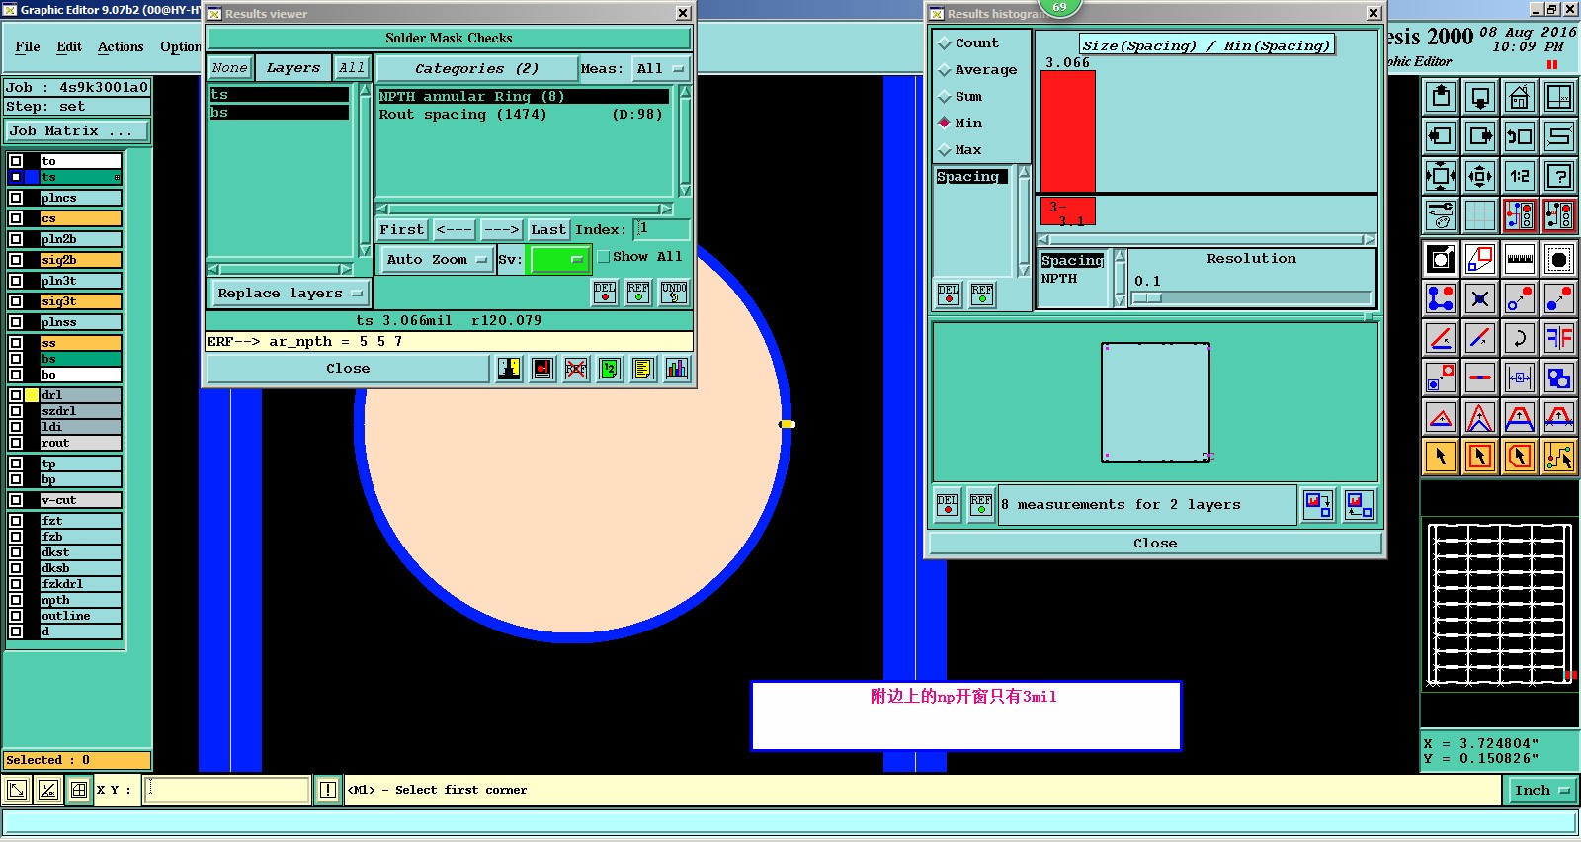Click the net select arrow icon
This screenshot has height=842, width=1581.
(1559, 457)
